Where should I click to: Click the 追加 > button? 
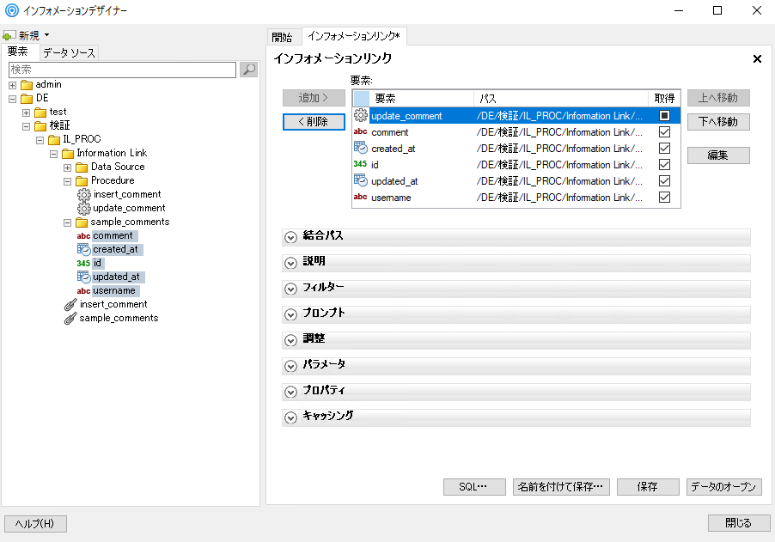(x=314, y=98)
